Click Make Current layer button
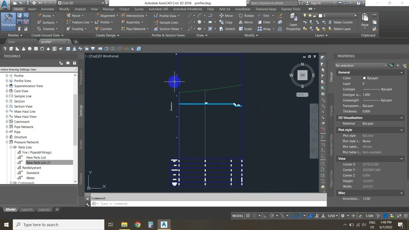 click(x=340, y=22)
